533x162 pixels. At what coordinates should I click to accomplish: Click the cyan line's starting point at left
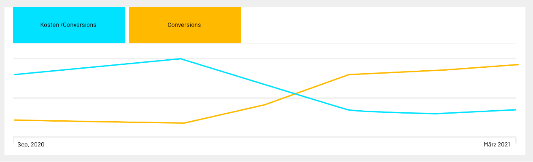15,74
